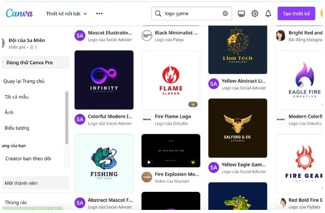Select Biểu tượng in the sidebar
Viewport: 325px width, 213px height.
[17, 128]
